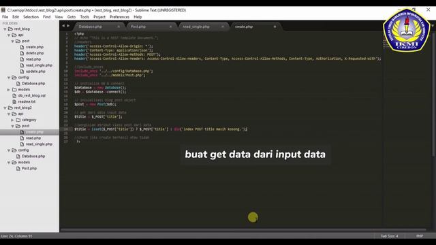Image resolution: width=436 pixels, height=245 pixels.
Task: Open the Edit menu
Action: tap(16, 17)
